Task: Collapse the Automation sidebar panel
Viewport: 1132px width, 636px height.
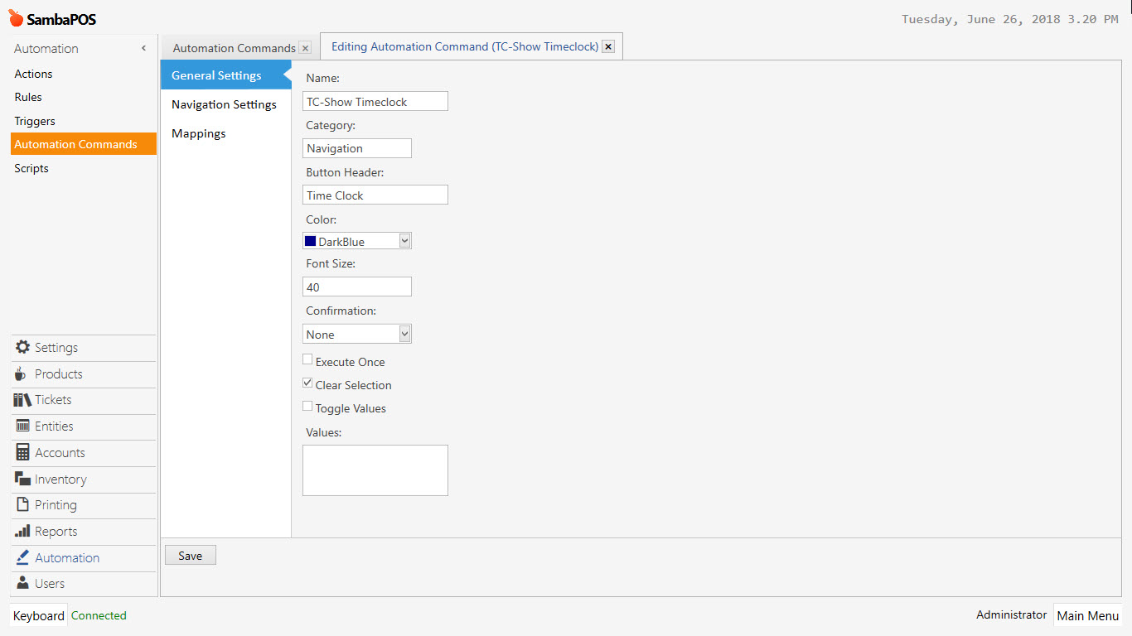Action: click(x=143, y=48)
